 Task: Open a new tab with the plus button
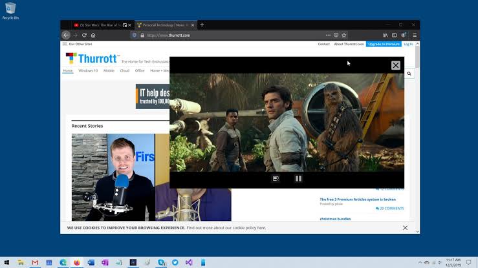(202, 25)
